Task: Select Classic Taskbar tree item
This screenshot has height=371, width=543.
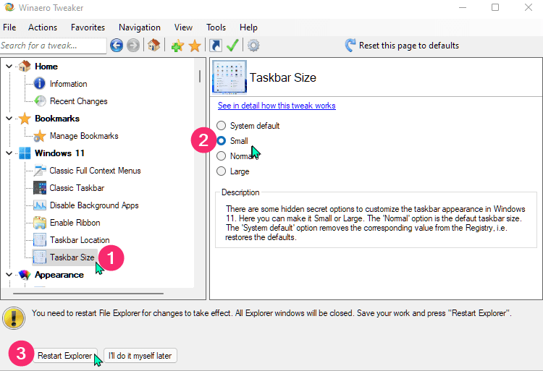Action: (x=77, y=188)
